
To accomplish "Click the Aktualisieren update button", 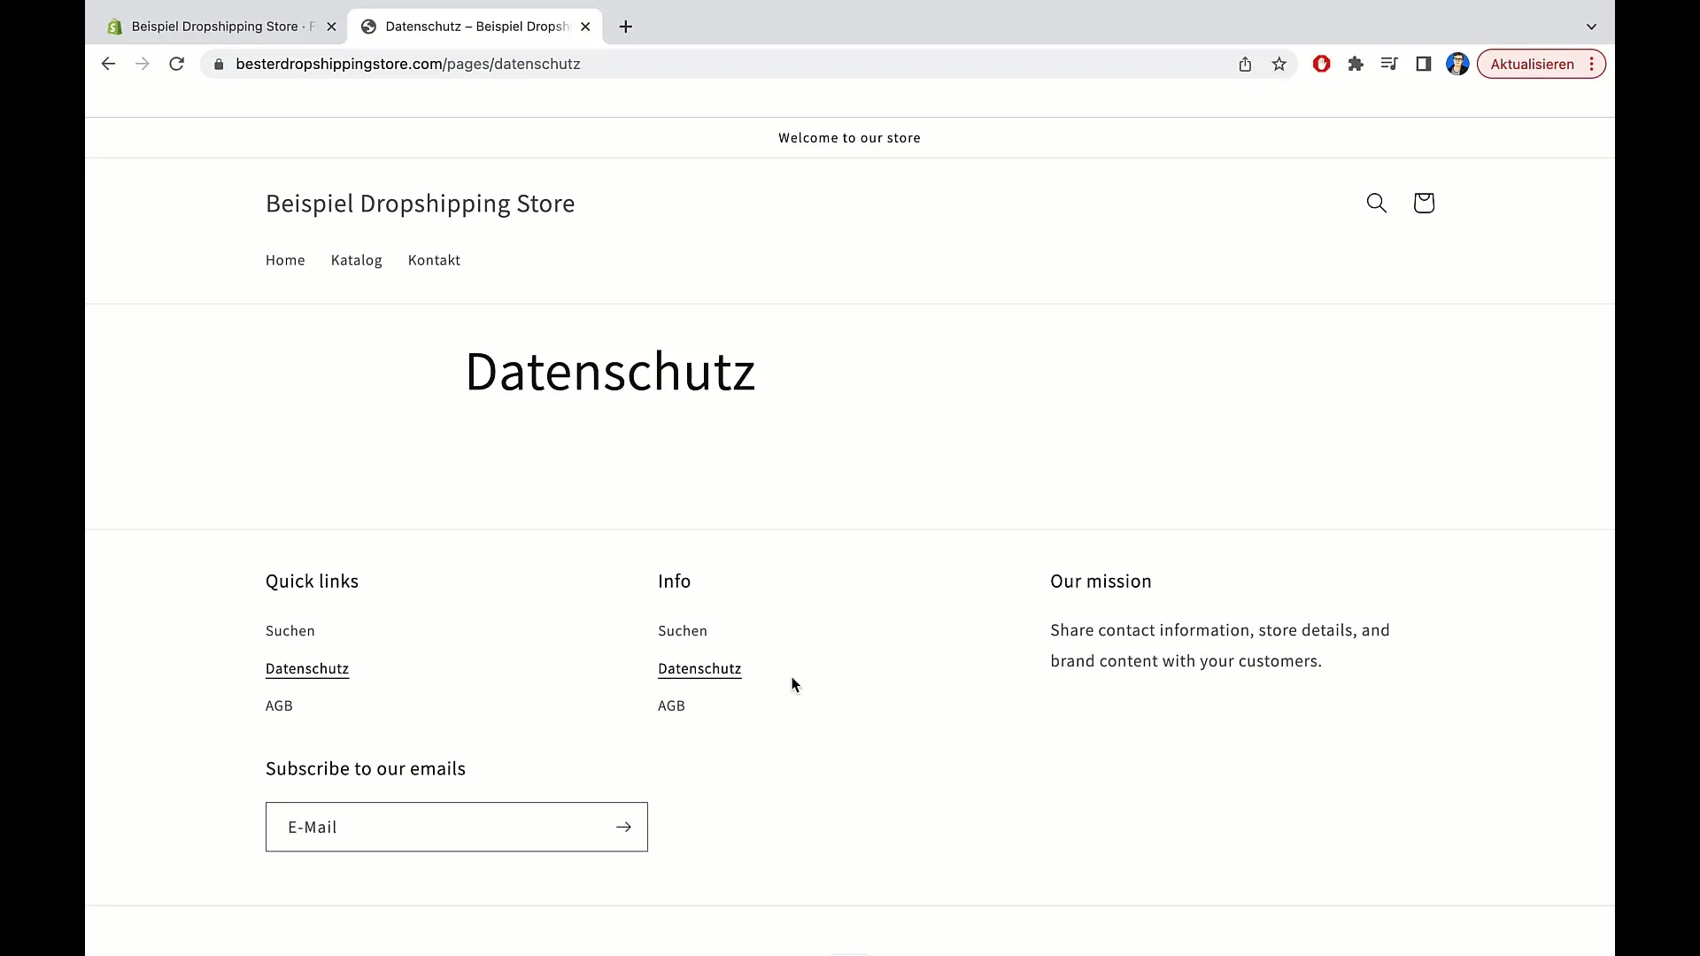I will pos(1532,64).
